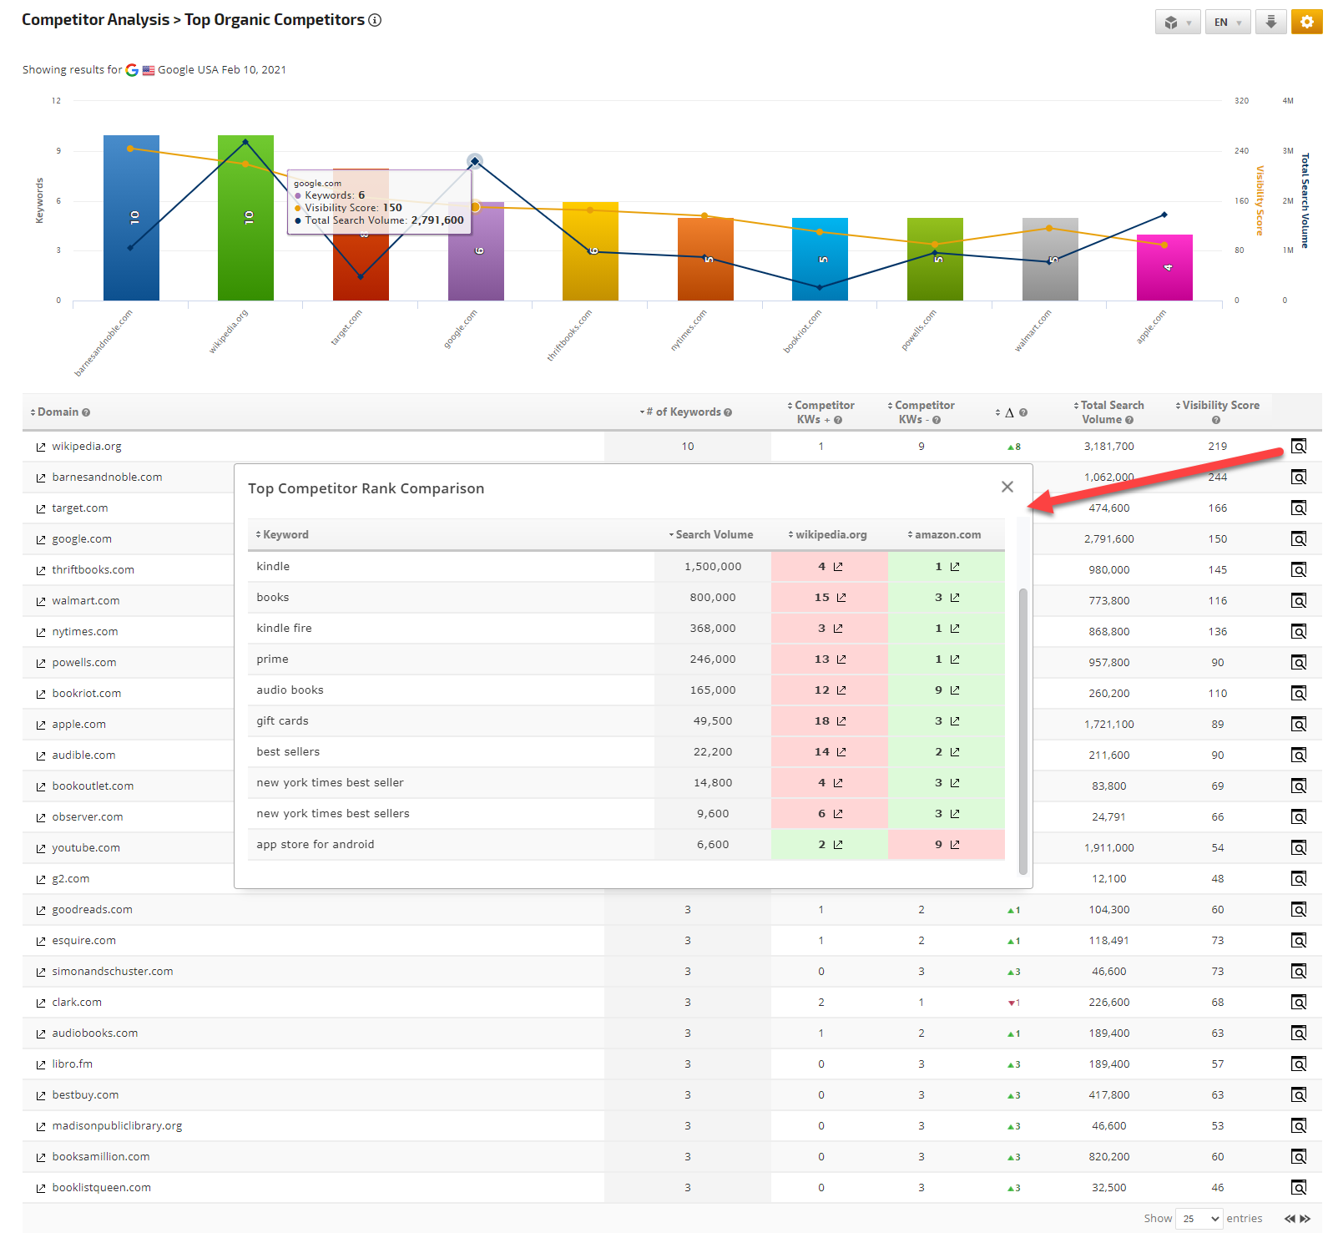This screenshot has width=1333, height=1243.
Task: Open amazon.com rank link for kindle keyword
Action: pos(955,567)
